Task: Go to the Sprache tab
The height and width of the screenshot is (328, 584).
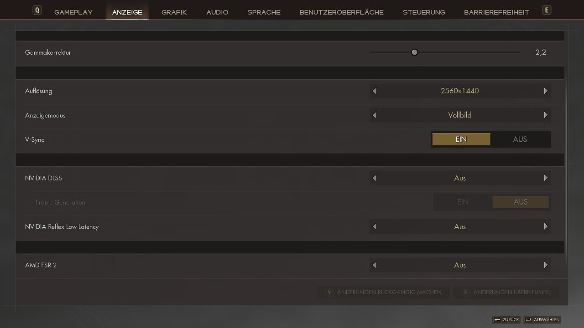Action: [x=264, y=12]
